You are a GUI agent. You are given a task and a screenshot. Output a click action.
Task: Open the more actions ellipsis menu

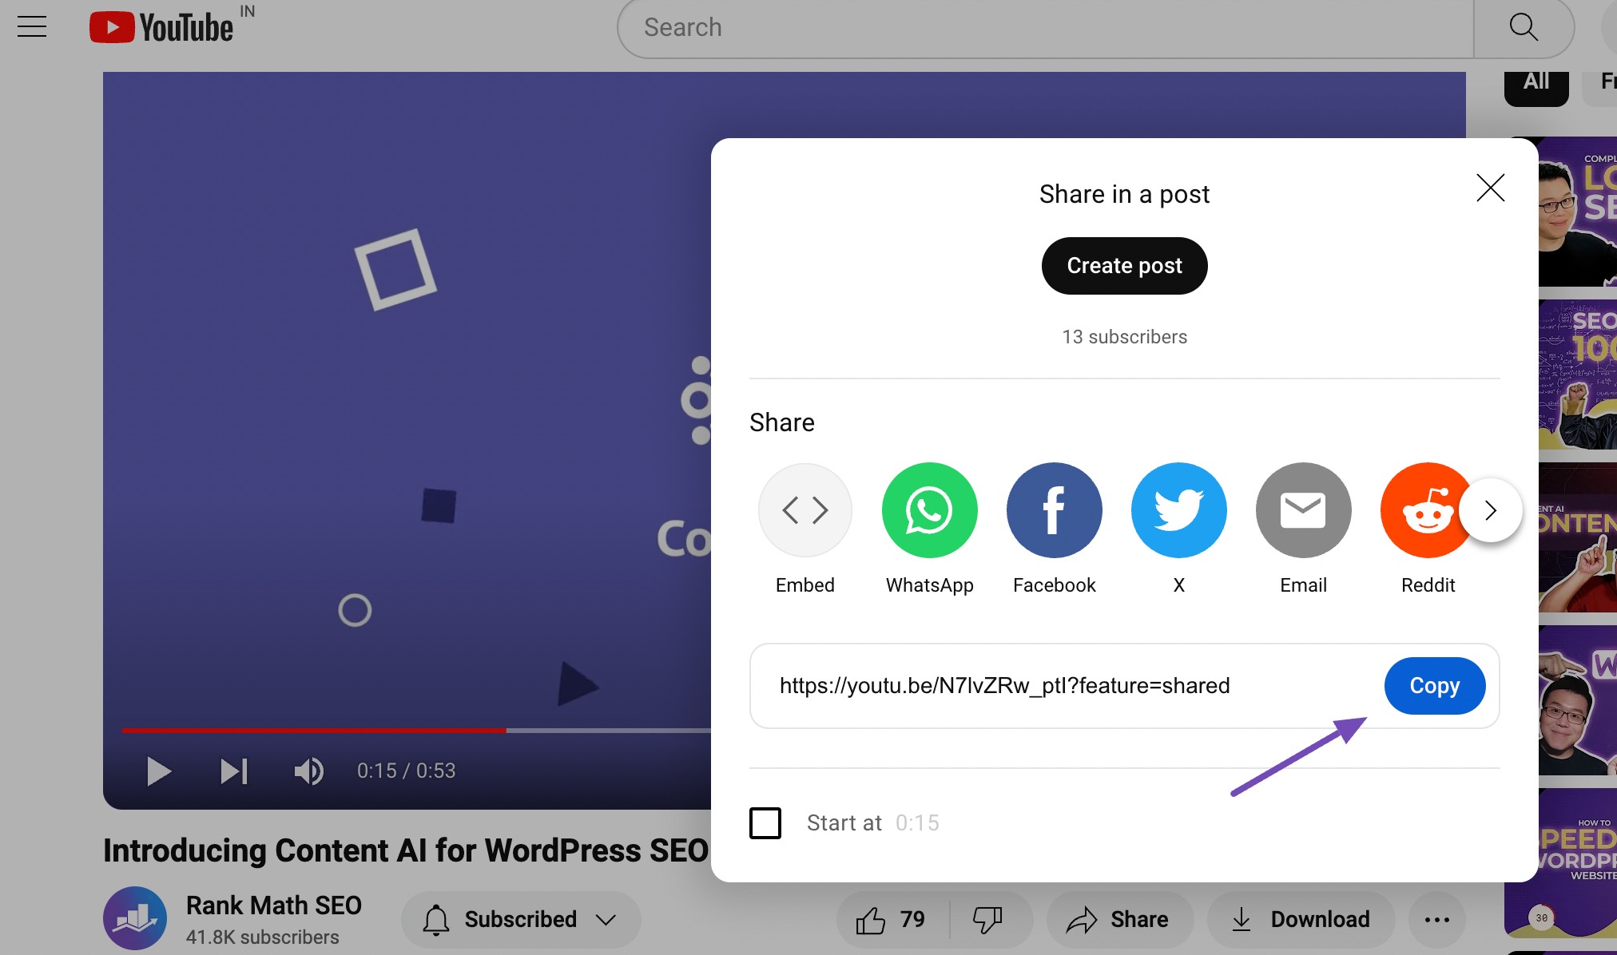(x=1436, y=920)
